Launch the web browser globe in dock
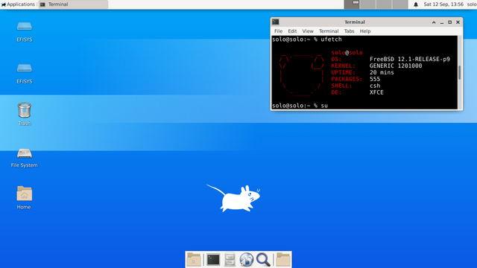Image resolution: width=477 pixels, height=268 pixels. pyautogui.click(x=247, y=260)
